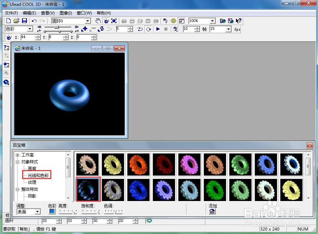Select the hand move object tool
The image size is (318, 234).
point(98,21)
